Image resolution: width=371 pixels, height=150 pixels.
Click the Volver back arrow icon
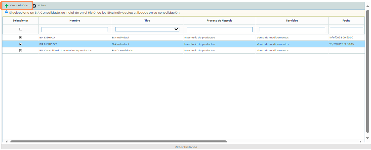click(x=34, y=6)
